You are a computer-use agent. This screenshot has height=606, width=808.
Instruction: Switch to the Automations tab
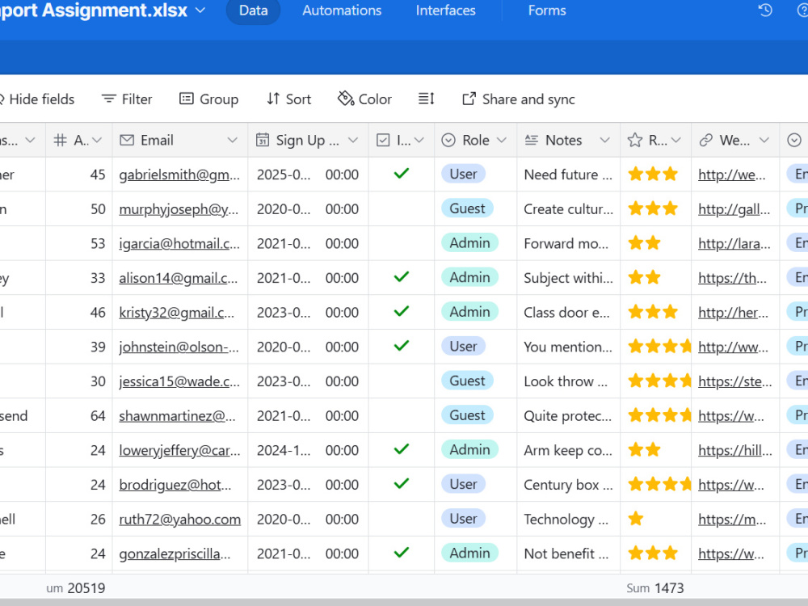click(342, 11)
